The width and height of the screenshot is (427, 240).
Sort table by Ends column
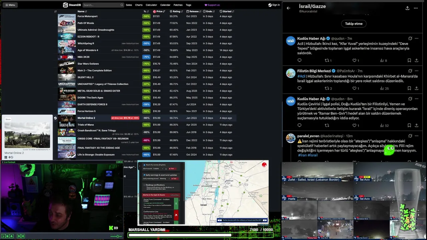(x=208, y=11)
